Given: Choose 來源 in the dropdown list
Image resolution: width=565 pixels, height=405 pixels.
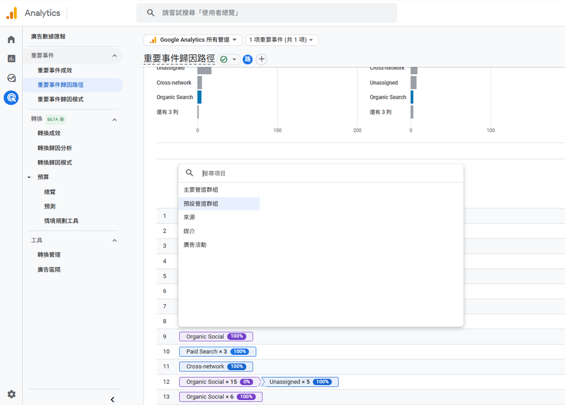Looking at the screenshot, I should click(189, 217).
